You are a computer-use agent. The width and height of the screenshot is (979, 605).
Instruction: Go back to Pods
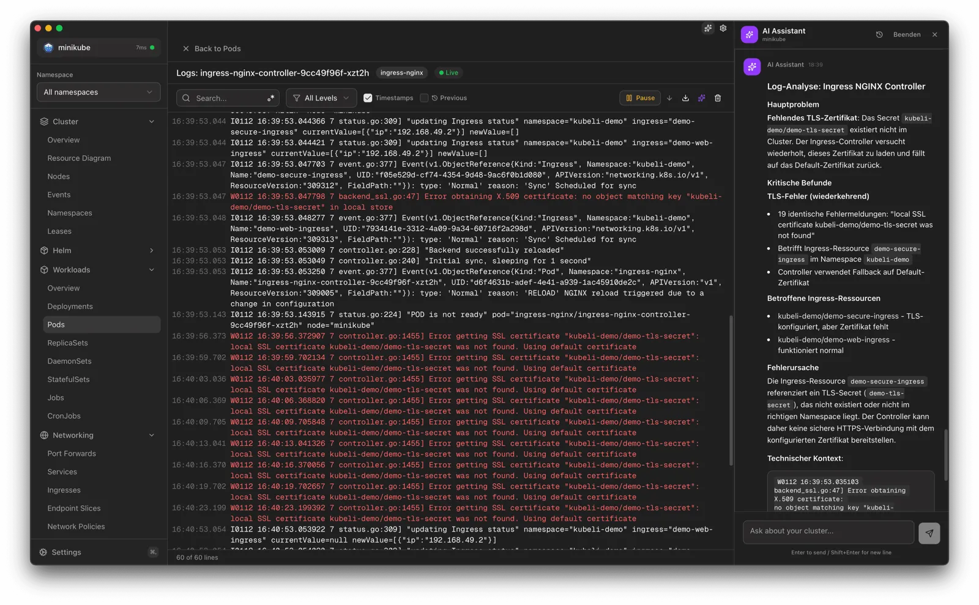(212, 48)
